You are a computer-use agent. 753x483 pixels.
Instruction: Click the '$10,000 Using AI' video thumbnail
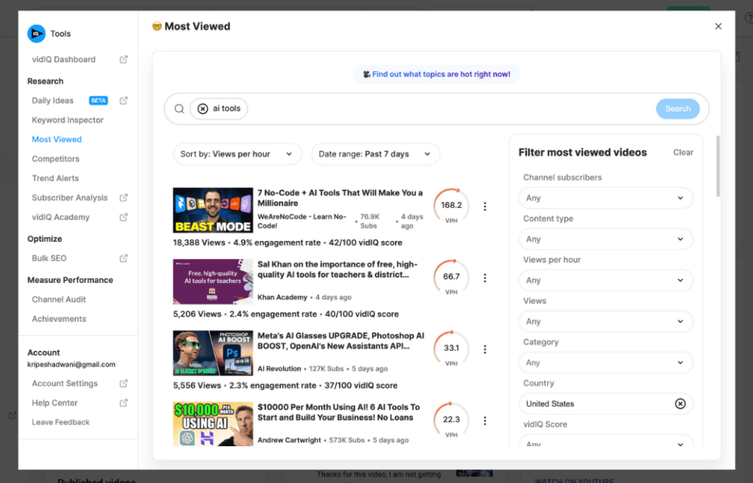(x=213, y=423)
